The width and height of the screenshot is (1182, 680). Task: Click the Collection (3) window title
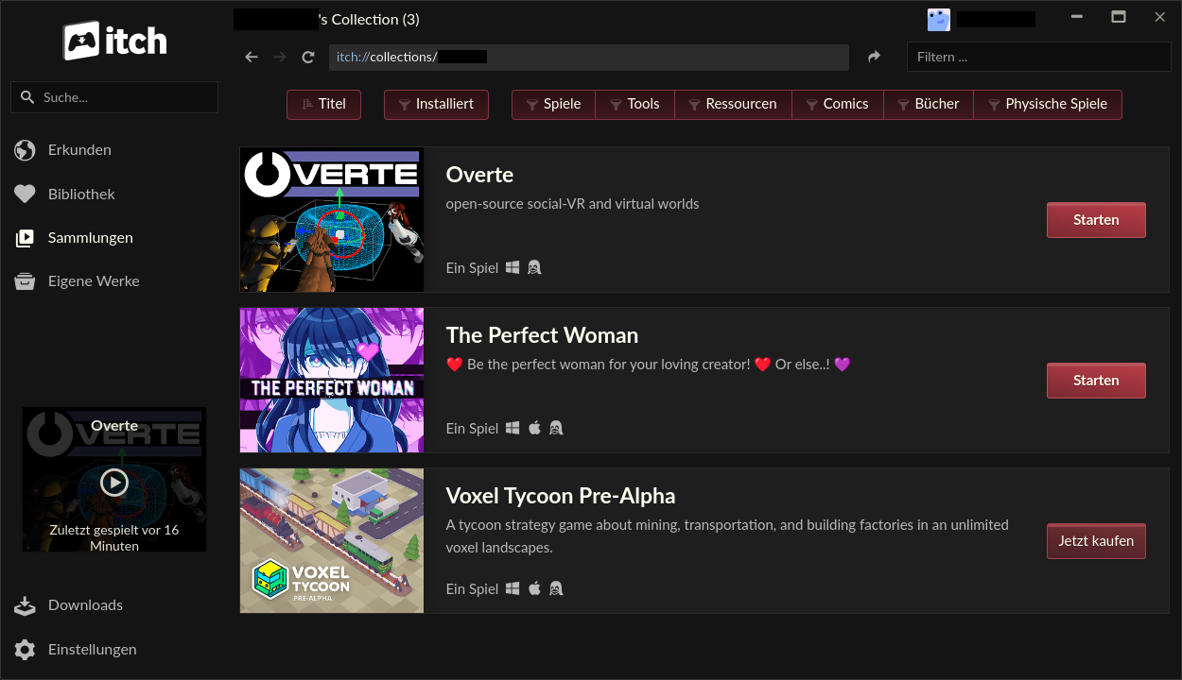370,19
